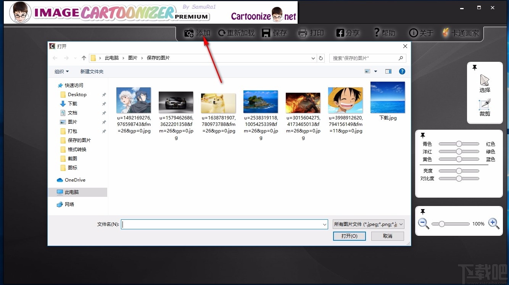Select the black sports car thumbnail
The width and height of the screenshot is (509, 285).
pos(176,102)
